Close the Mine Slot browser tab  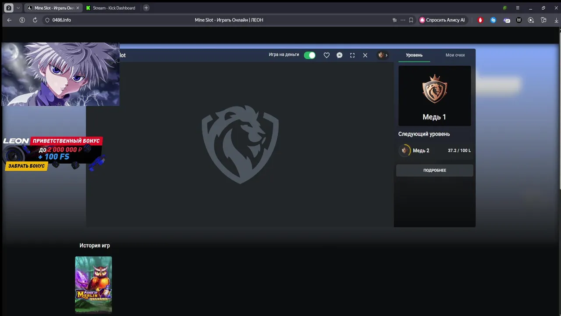[78, 8]
